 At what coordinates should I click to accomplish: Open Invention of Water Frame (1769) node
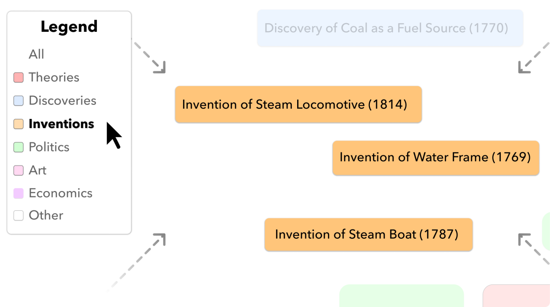(435, 157)
